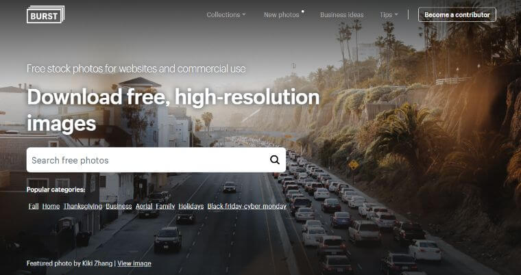Open the Tips dropdown menu
The height and width of the screenshot is (275, 521).
(x=389, y=14)
